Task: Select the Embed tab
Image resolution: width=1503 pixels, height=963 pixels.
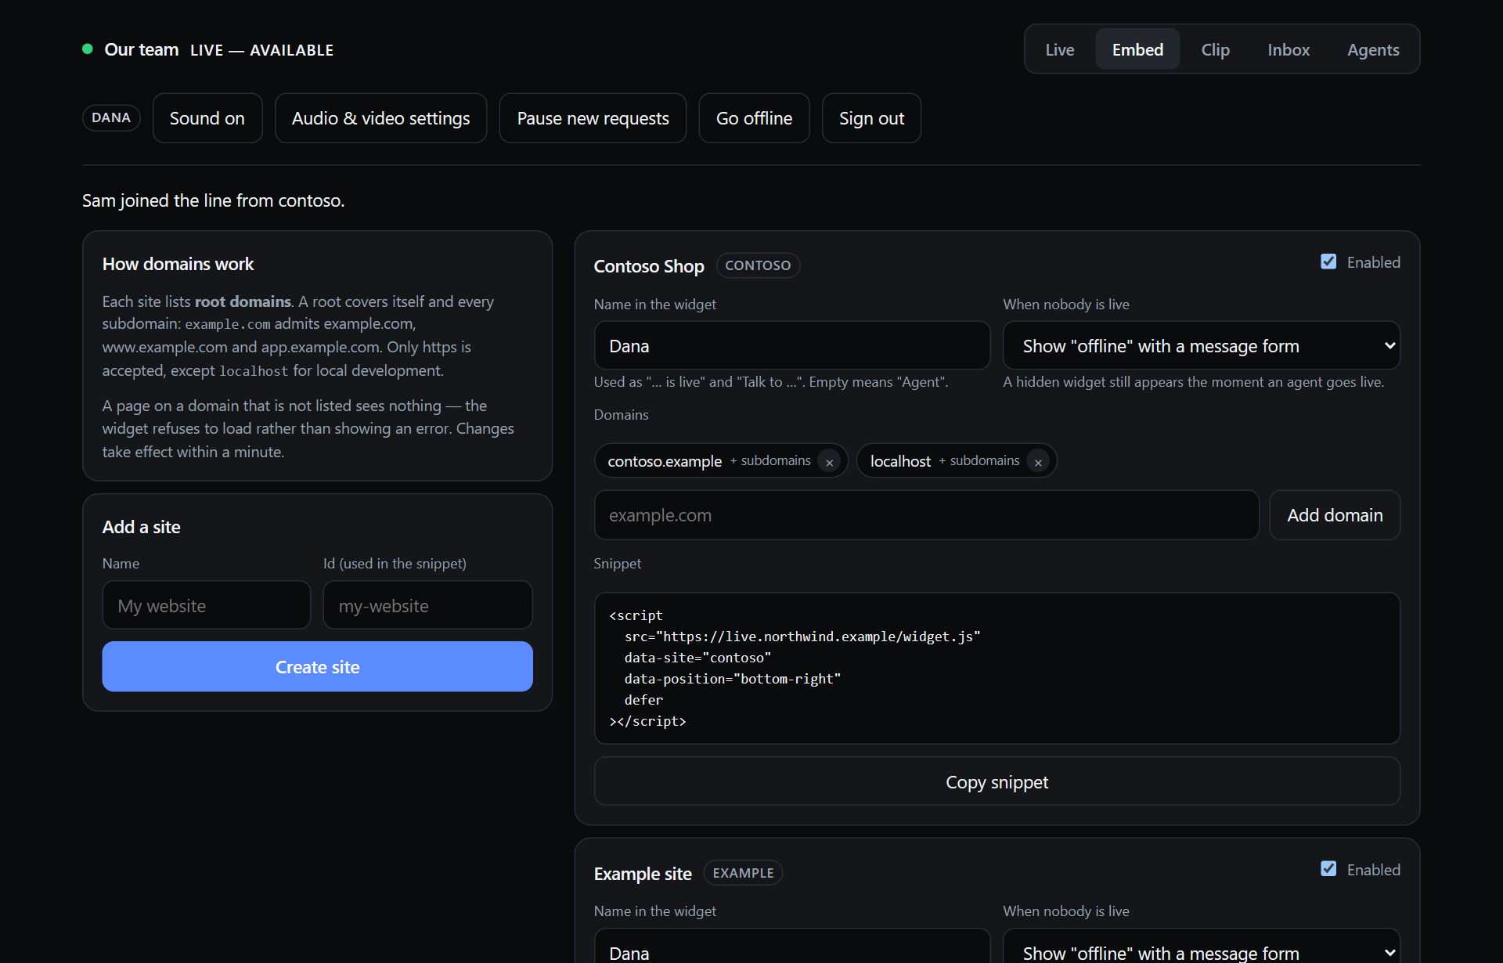Action: pos(1137,49)
